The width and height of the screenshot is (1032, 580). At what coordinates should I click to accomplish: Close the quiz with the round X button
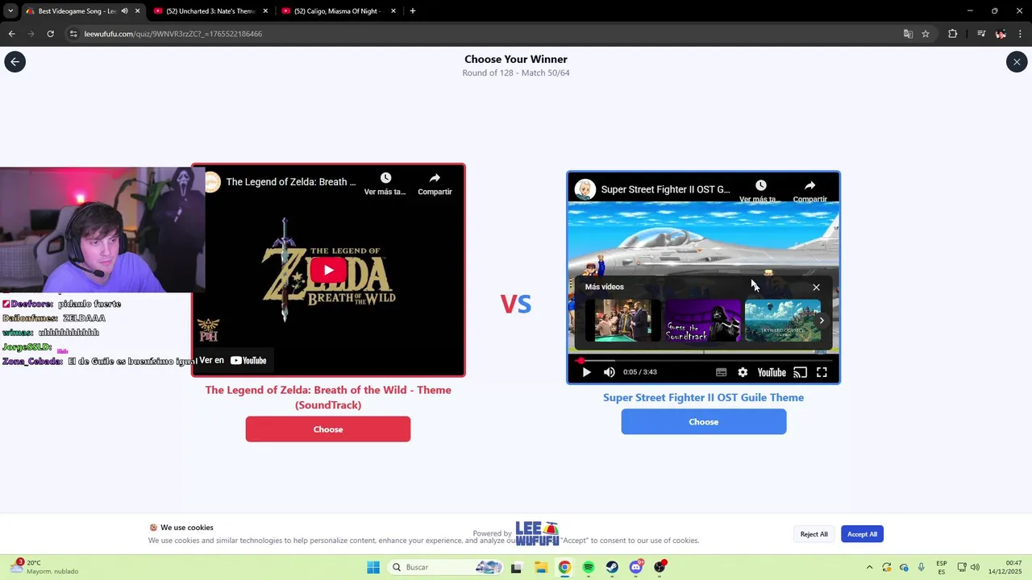[1017, 62]
